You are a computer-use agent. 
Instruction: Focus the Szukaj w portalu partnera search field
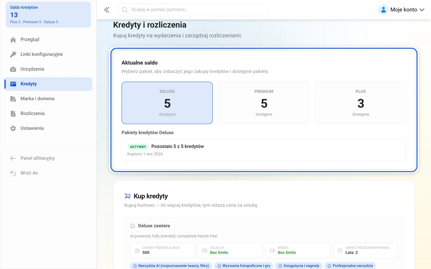[193, 10]
